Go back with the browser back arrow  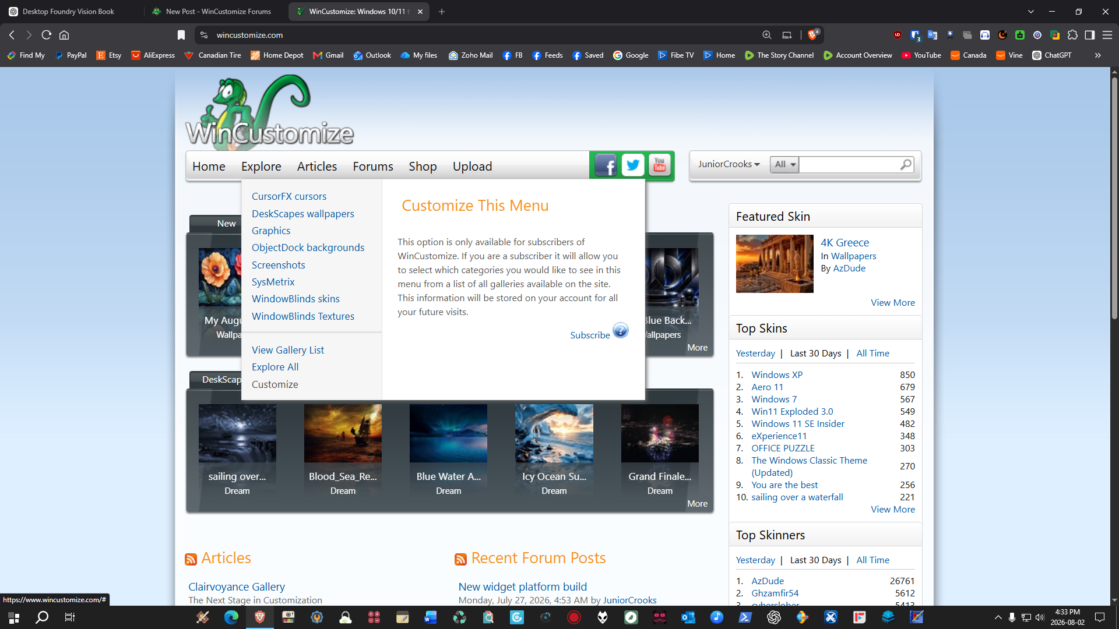(12, 35)
